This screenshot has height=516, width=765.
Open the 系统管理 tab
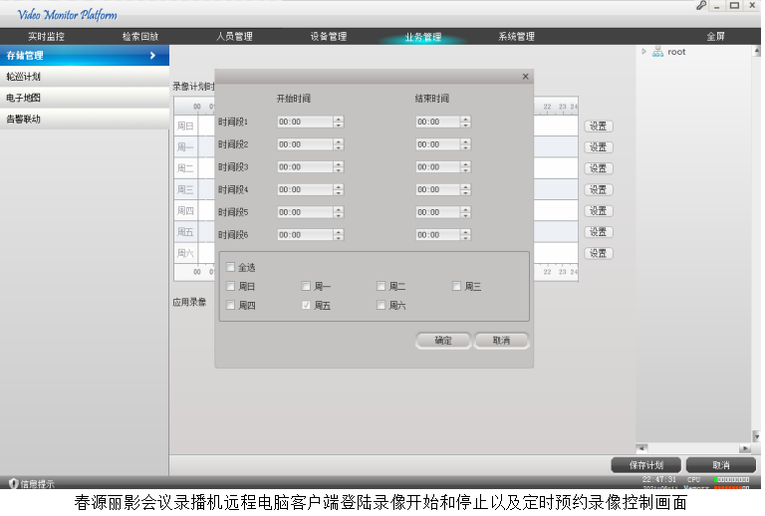(x=516, y=37)
